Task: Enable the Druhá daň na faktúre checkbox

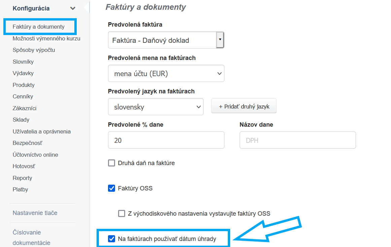Action: pos(112,163)
